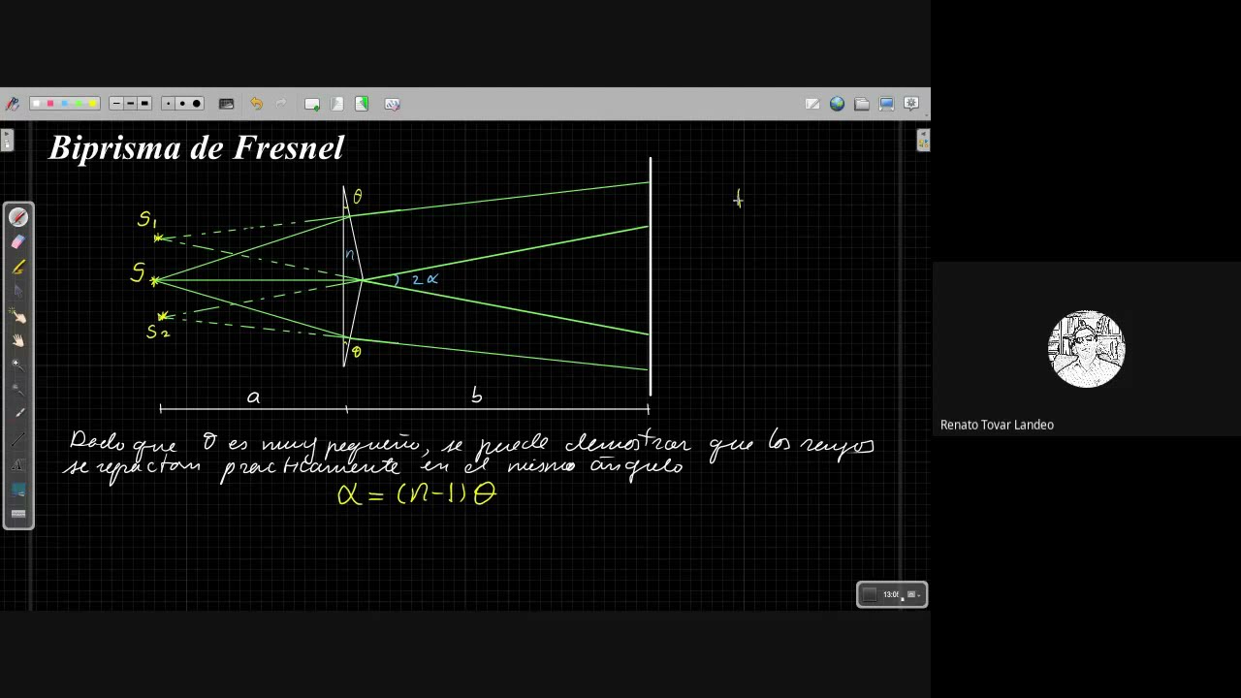Add a new page to the board
Screen dimensions: 1241x698
(312, 104)
